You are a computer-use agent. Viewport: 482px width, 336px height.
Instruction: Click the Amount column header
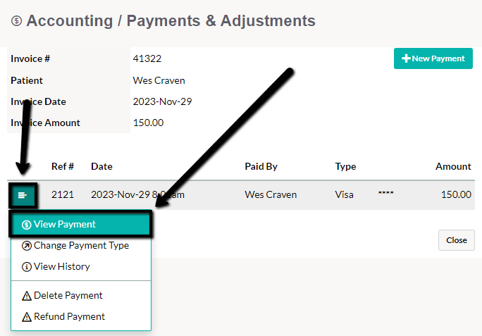(453, 166)
